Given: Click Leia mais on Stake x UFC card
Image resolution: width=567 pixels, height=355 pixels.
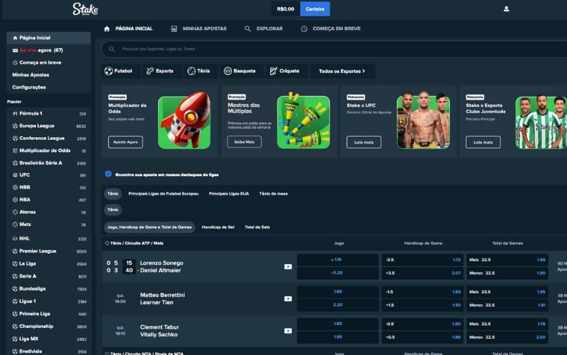Looking at the screenshot, I should (x=364, y=142).
